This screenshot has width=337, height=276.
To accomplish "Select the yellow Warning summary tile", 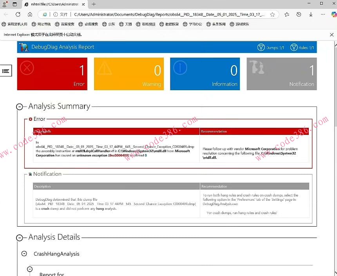I will (x=129, y=74).
